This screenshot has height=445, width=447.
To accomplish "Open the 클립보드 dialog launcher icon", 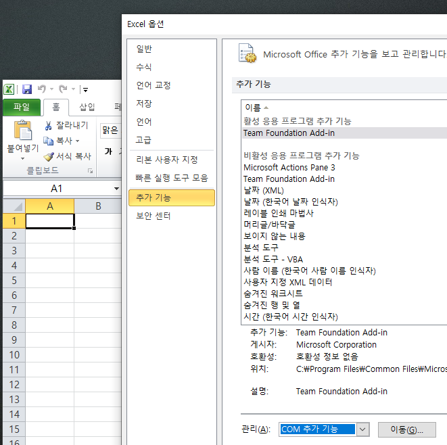I will (91, 170).
